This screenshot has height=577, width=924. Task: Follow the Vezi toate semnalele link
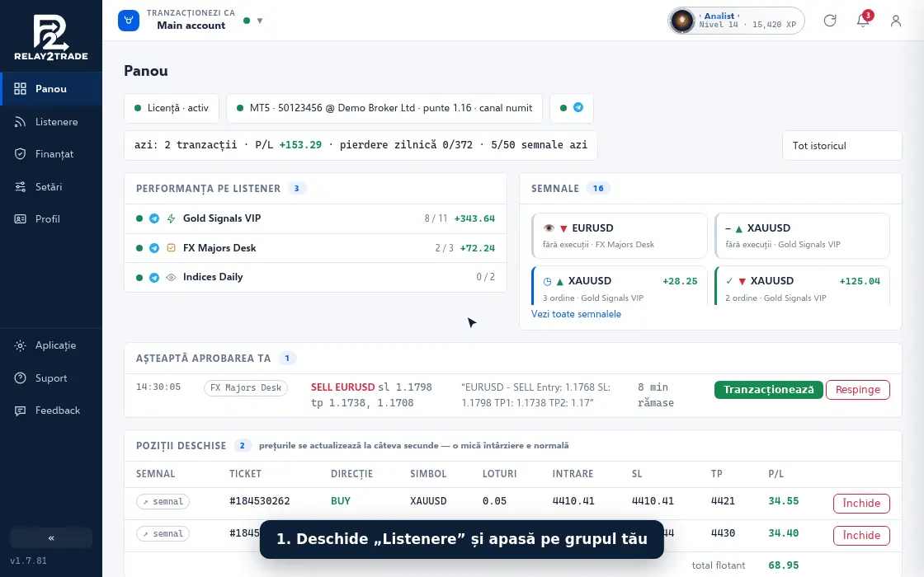coord(576,314)
